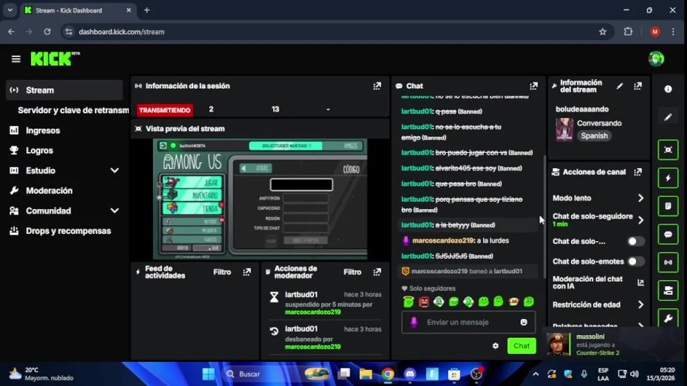Toggle the lightning bolt widget icon
This screenshot has width=687, height=386.
point(668,178)
